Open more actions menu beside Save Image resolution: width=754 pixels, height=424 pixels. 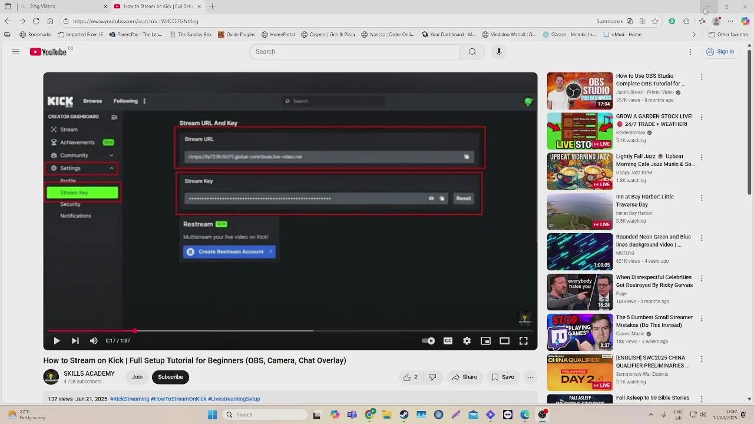[x=530, y=377]
